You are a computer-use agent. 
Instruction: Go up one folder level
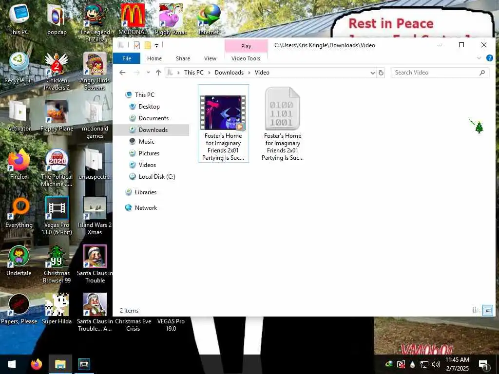(158, 73)
